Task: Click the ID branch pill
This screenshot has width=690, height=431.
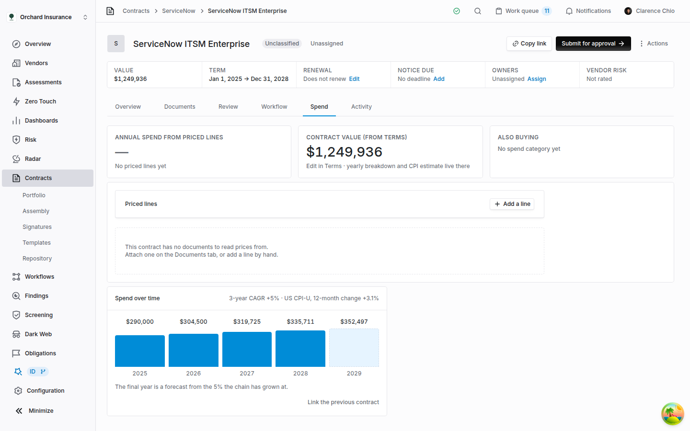Action: tap(37, 372)
